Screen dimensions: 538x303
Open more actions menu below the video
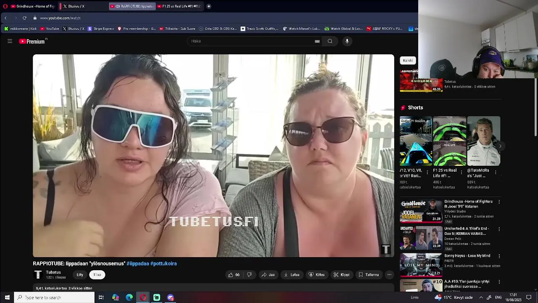click(x=389, y=275)
